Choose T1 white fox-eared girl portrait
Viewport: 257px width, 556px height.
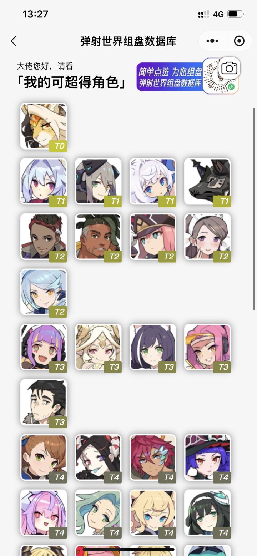tap(153, 182)
